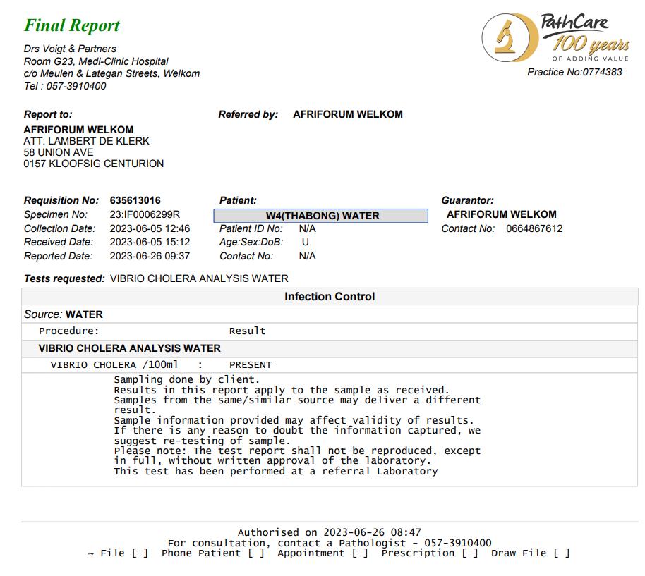This screenshot has height=576, width=645.
Task: Click Drs Voigt & Partners text
Action: tap(70, 49)
